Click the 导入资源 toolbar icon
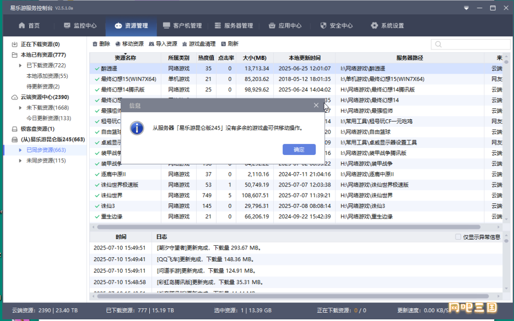This screenshot has width=514, height=321. pyautogui.click(x=151, y=44)
